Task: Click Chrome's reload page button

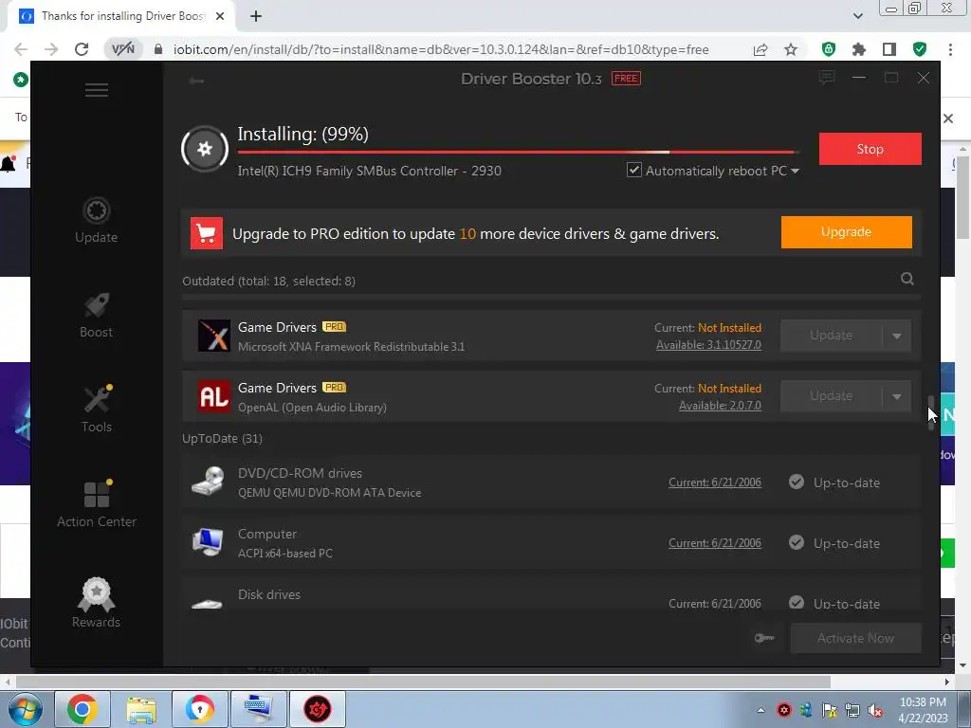Action: point(82,49)
